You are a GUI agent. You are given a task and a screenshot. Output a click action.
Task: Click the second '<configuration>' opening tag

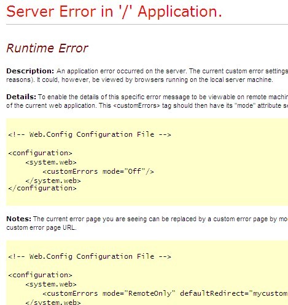click(x=40, y=275)
